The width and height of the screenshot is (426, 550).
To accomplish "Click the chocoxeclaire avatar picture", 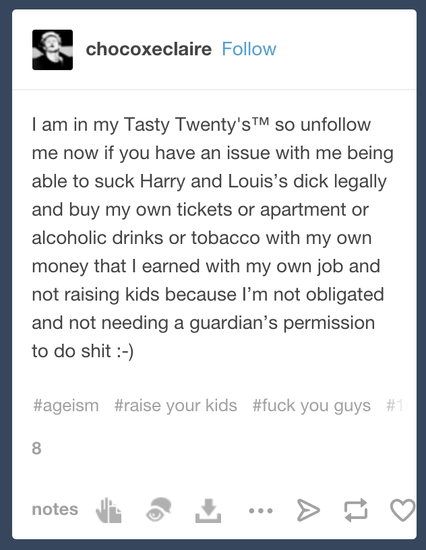I will [x=53, y=50].
